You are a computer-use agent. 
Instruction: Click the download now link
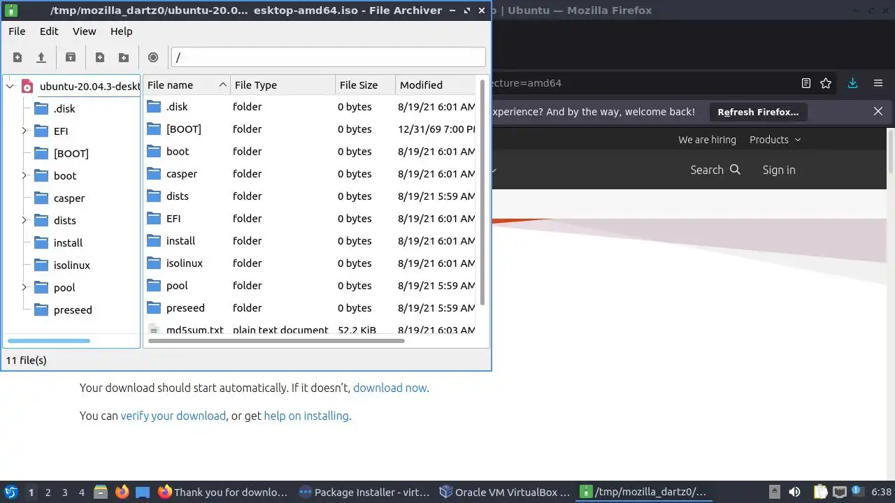(x=389, y=388)
